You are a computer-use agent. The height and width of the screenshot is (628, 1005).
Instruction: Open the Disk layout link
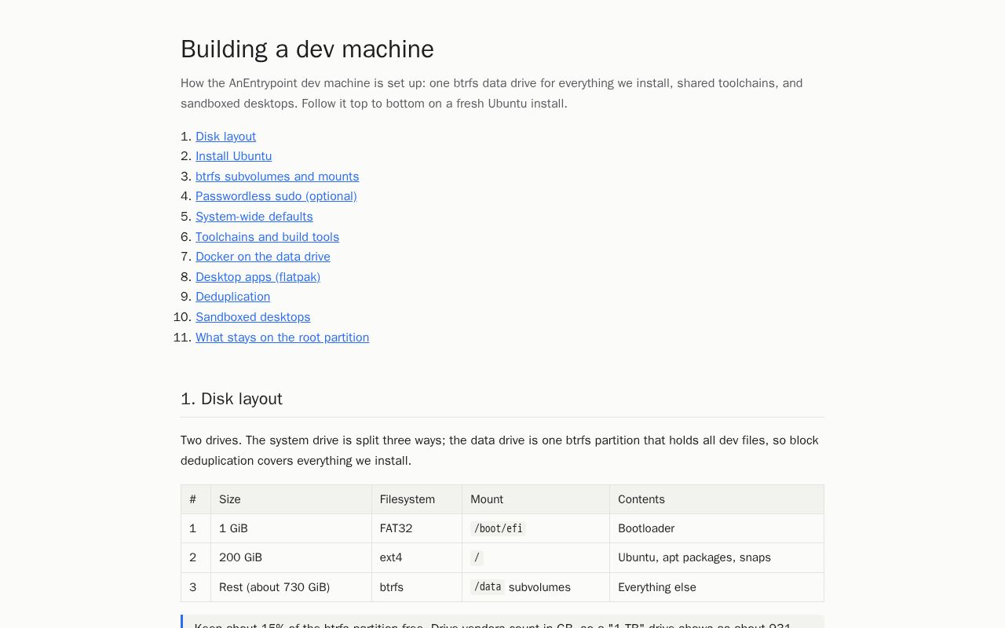[225, 137]
